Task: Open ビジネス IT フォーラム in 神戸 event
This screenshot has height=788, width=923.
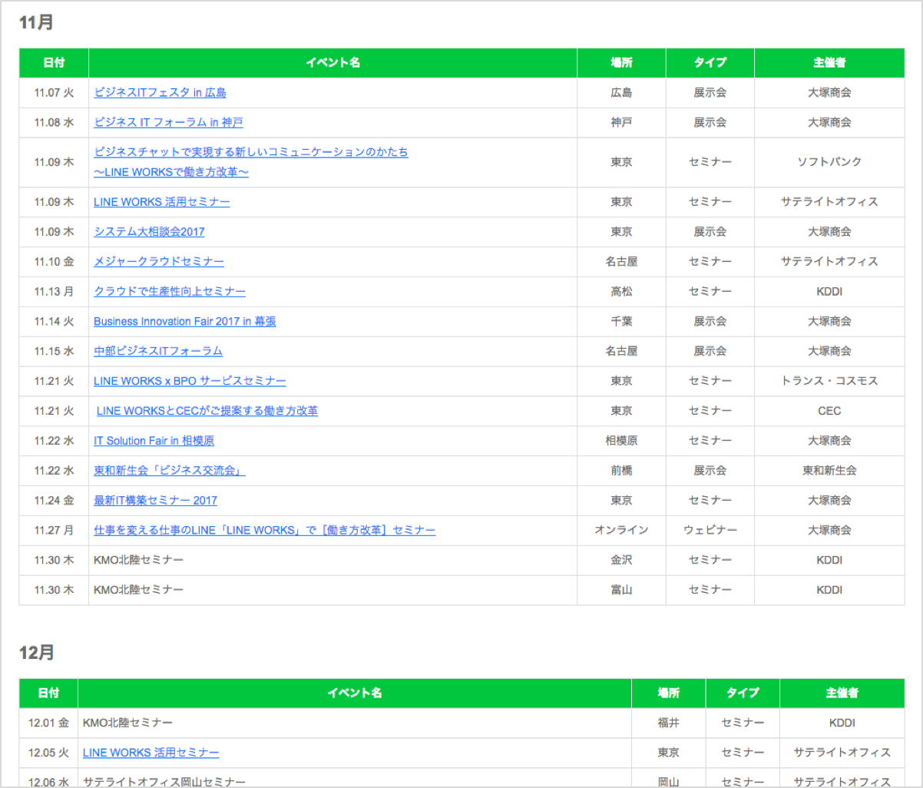Action: [168, 123]
